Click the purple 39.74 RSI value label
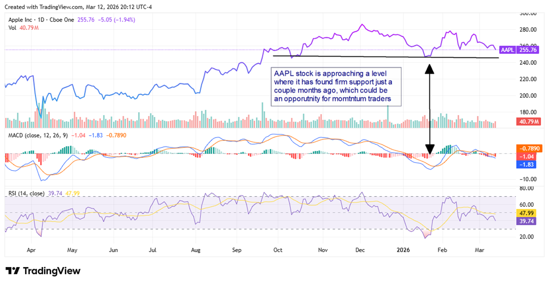Image resolution: width=549 pixels, height=285 pixels. click(x=527, y=220)
